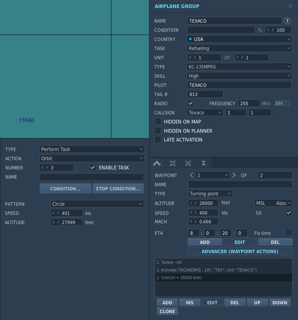Enable the Late Activation checkbox
Image resolution: width=298 pixels, height=320 pixels.
pyautogui.click(x=158, y=140)
